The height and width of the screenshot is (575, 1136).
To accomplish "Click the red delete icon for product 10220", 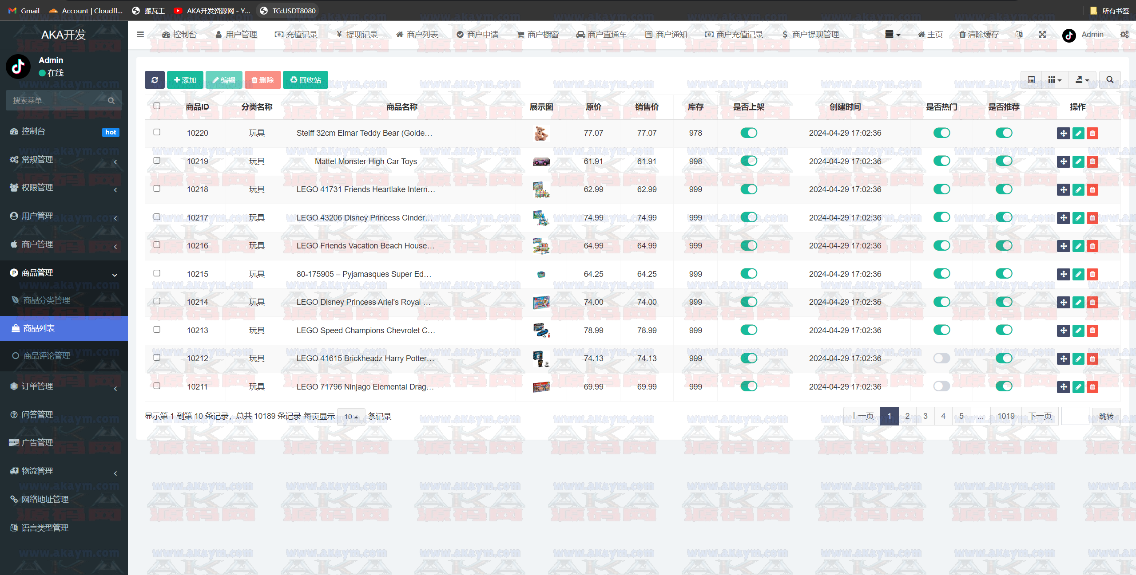I will coord(1092,133).
